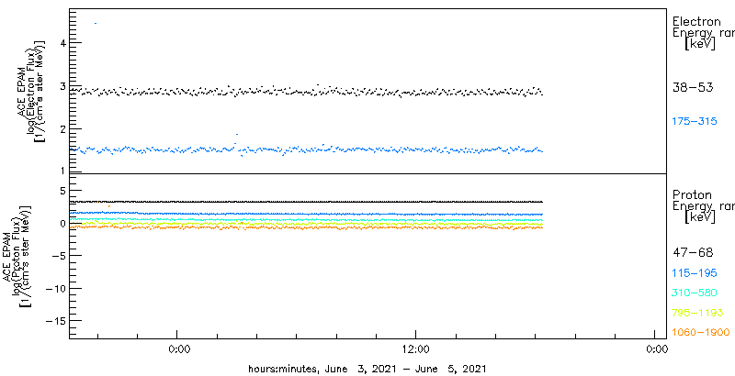This screenshot has width=735, height=376.
Task: Click the 115-195 proton energy legend label
Action: (x=695, y=273)
